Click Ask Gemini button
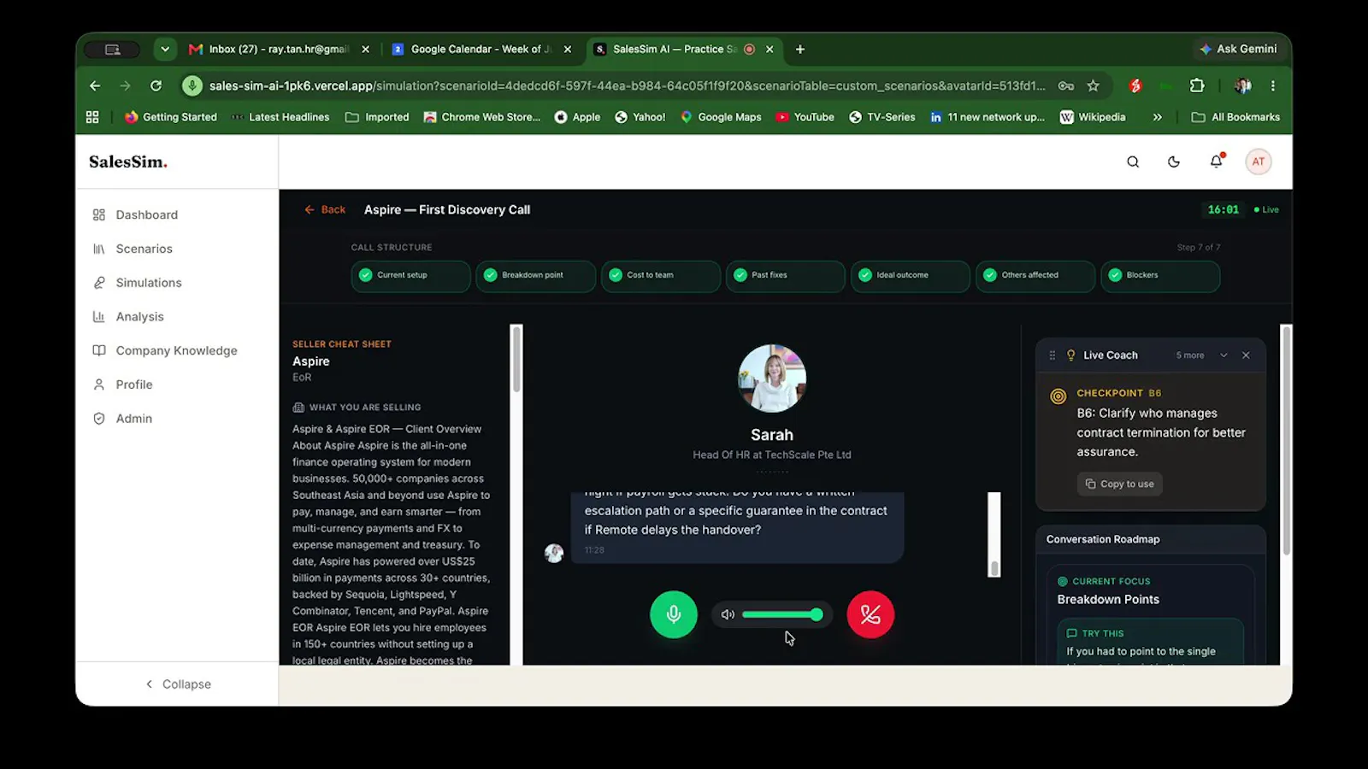The image size is (1368, 769). point(1238,49)
